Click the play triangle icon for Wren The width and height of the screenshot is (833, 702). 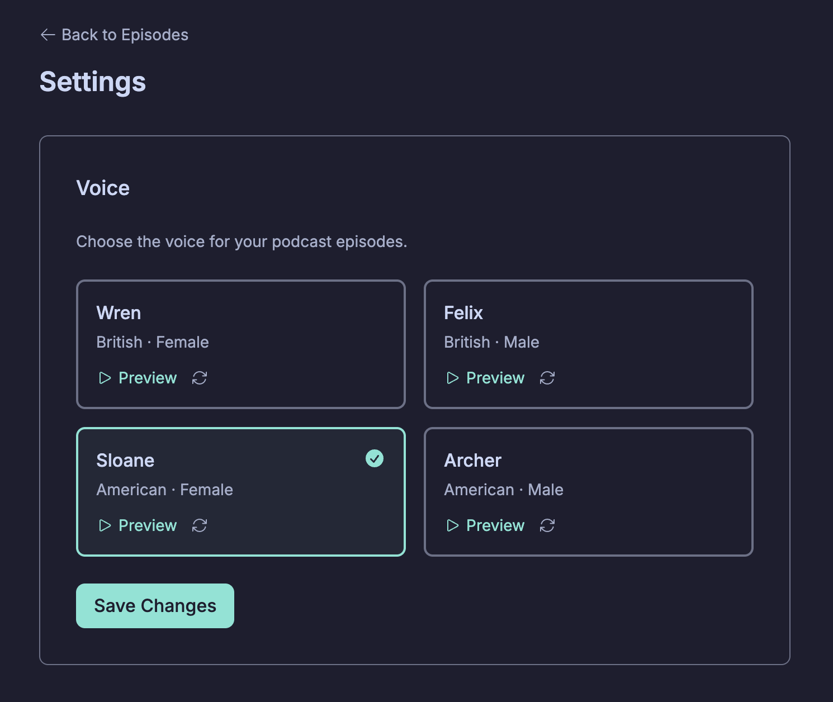coord(105,378)
